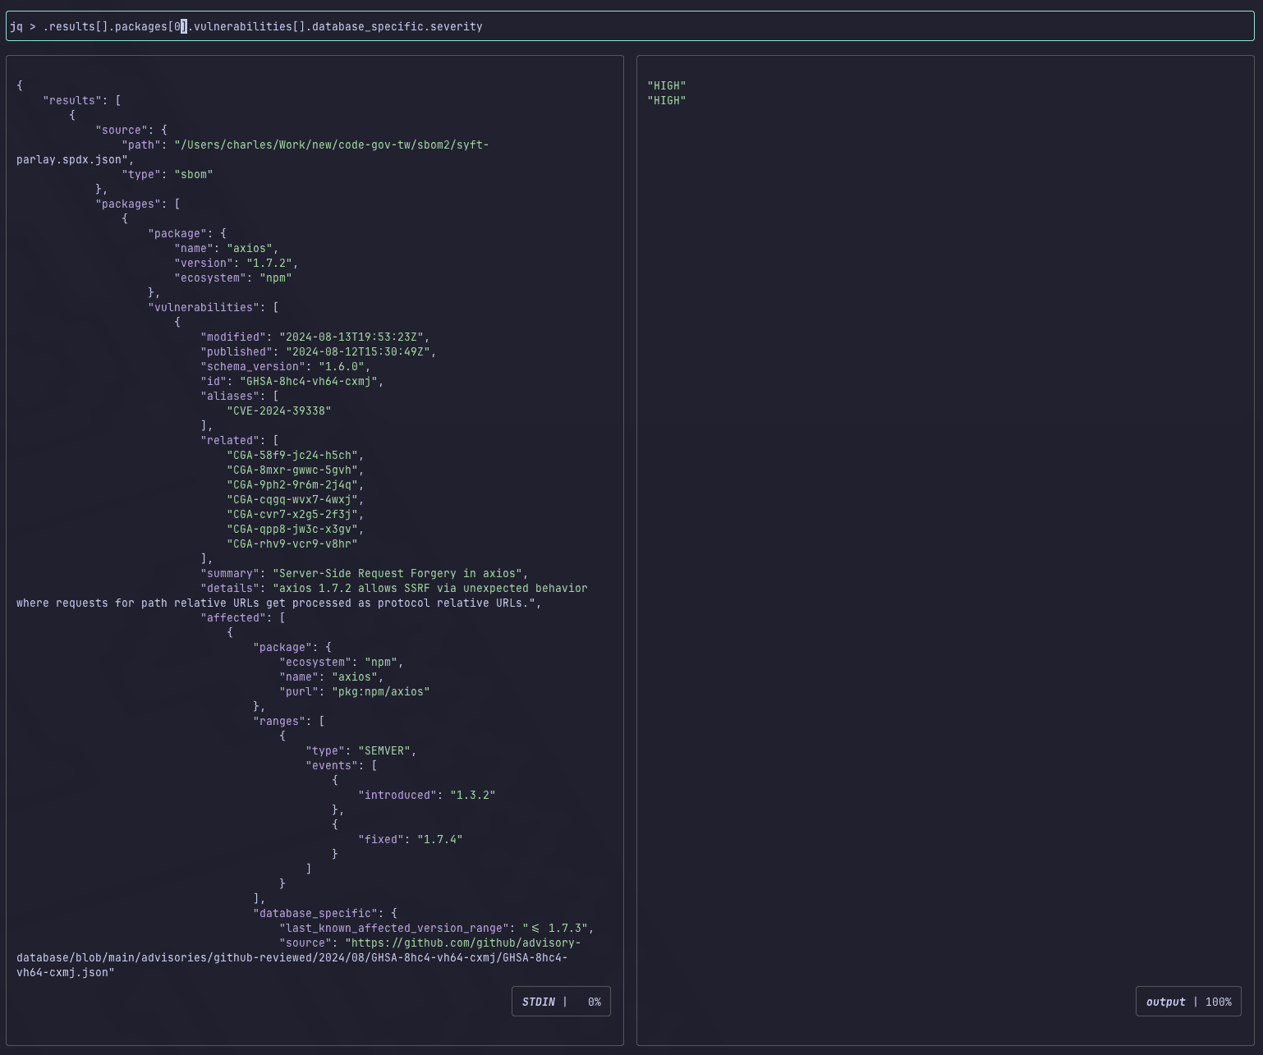Click related entry "CGA-58f9-jc24-h5ch"

point(292,455)
